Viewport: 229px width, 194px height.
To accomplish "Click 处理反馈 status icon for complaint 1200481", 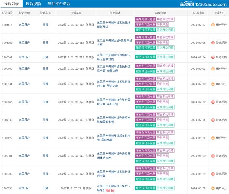I will (213, 156).
